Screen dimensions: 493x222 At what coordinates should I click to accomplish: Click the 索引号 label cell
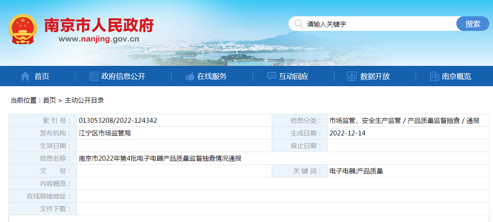tap(43, 120)
